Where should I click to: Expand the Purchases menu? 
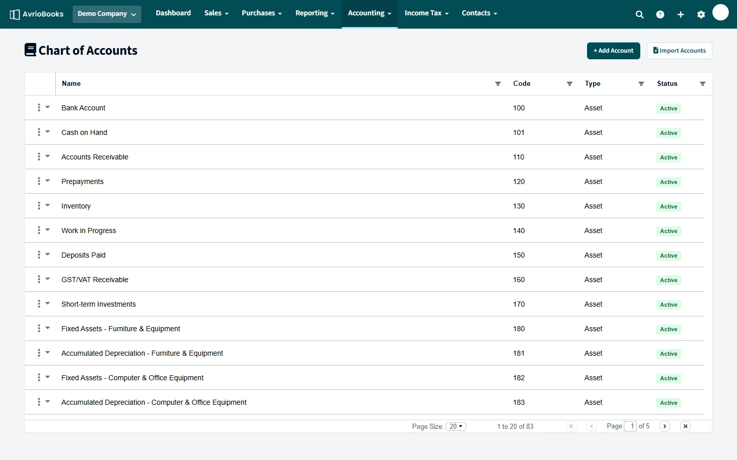click(262, 13)
